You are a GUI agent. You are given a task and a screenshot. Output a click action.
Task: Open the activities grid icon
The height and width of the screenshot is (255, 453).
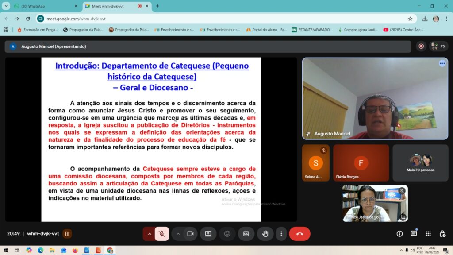428,234
